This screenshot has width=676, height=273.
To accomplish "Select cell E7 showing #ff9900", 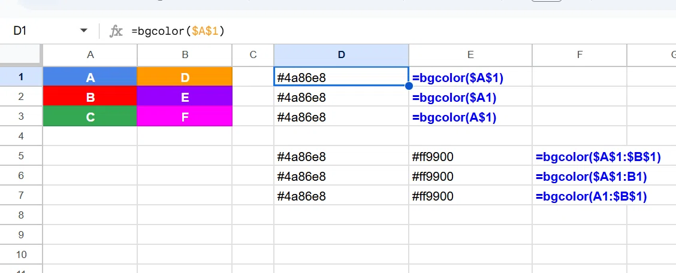I will pyautogui.click(x=470, y=196).
